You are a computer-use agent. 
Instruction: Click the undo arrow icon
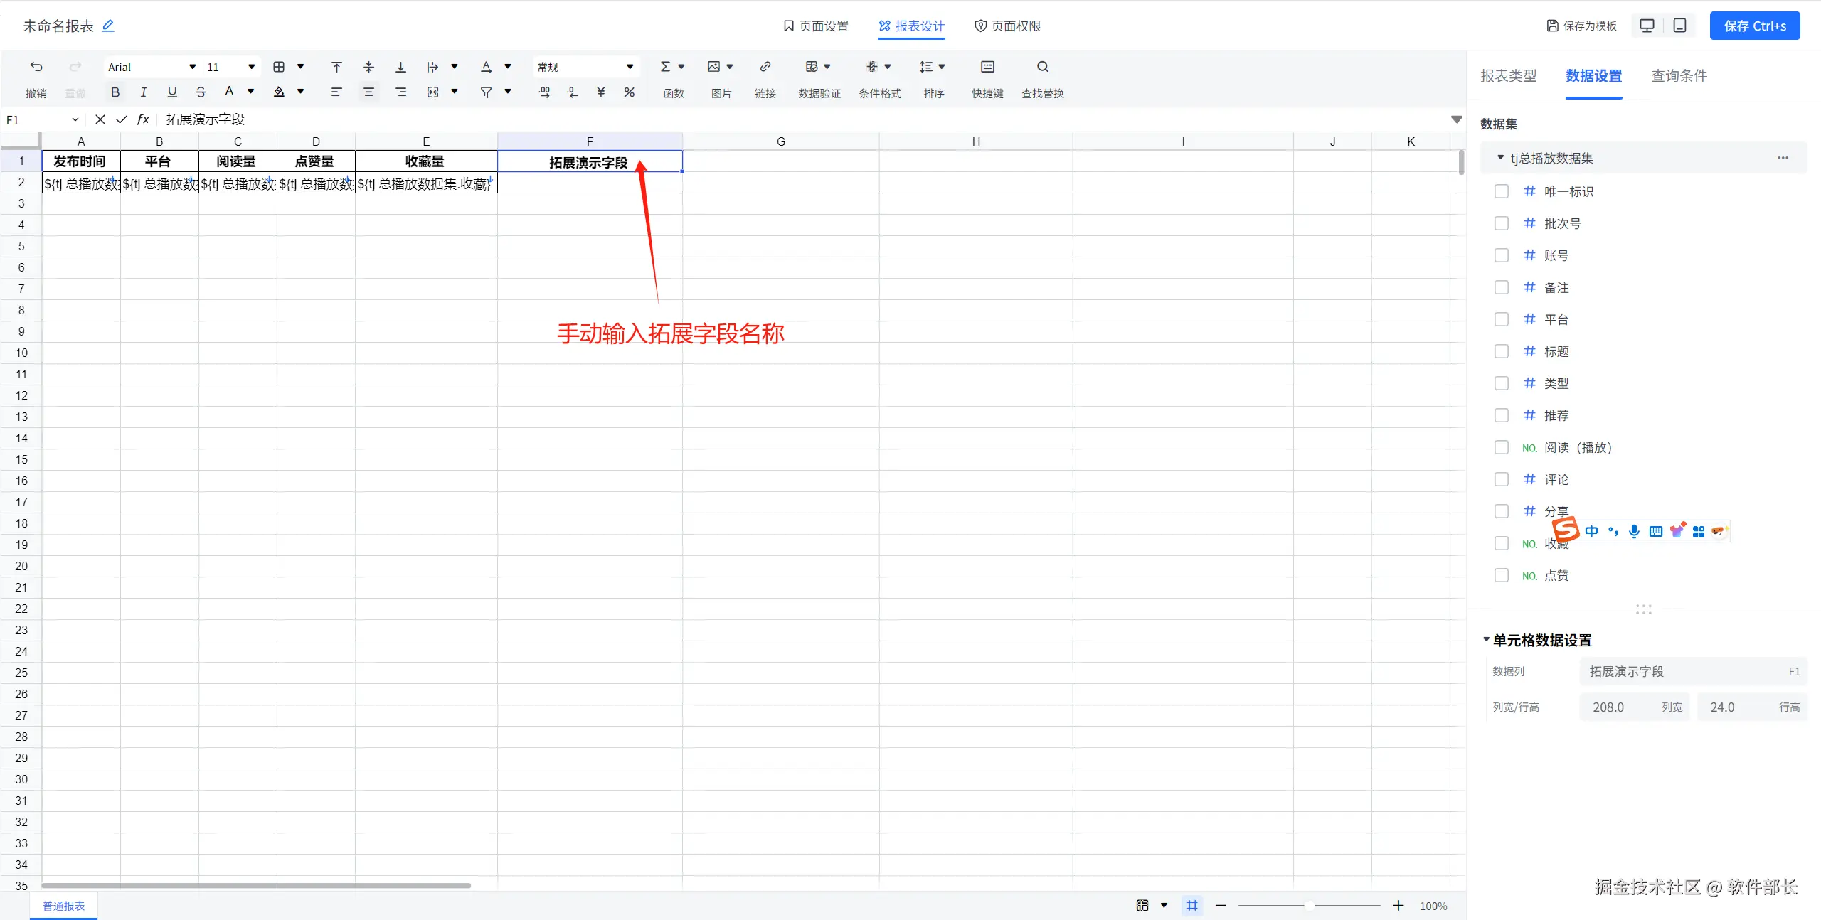36,67
